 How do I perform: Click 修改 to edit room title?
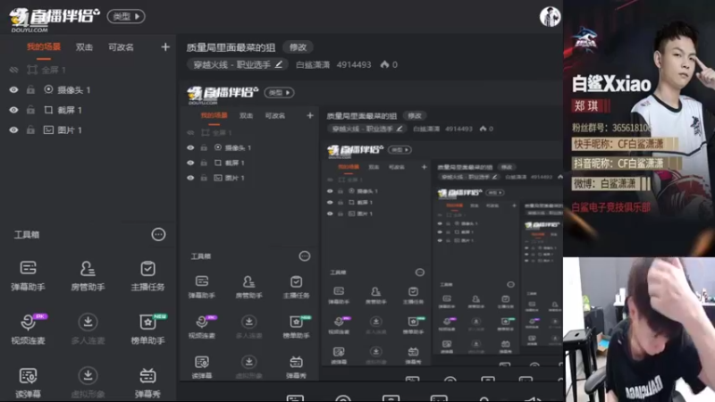pyautogui.click(x=298, y=47)
